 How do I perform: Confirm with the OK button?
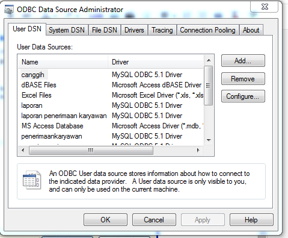[x=105, y=220]
